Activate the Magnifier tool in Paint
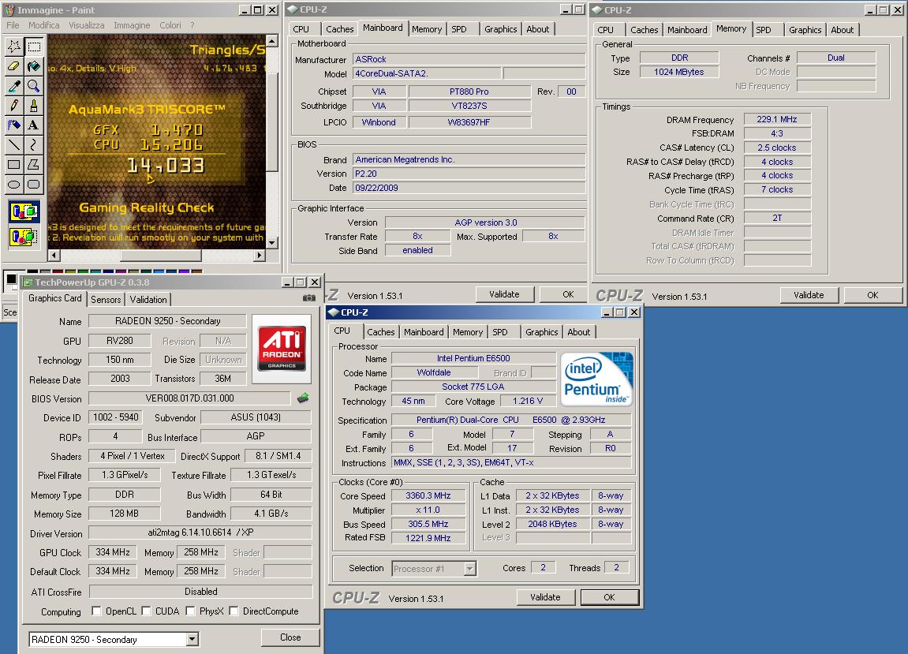 [x=34, y=86]
